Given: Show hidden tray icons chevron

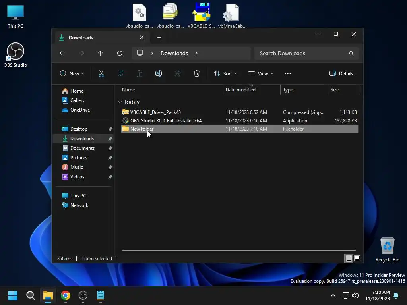Looking at the screenshot, I should click(333, 295).
